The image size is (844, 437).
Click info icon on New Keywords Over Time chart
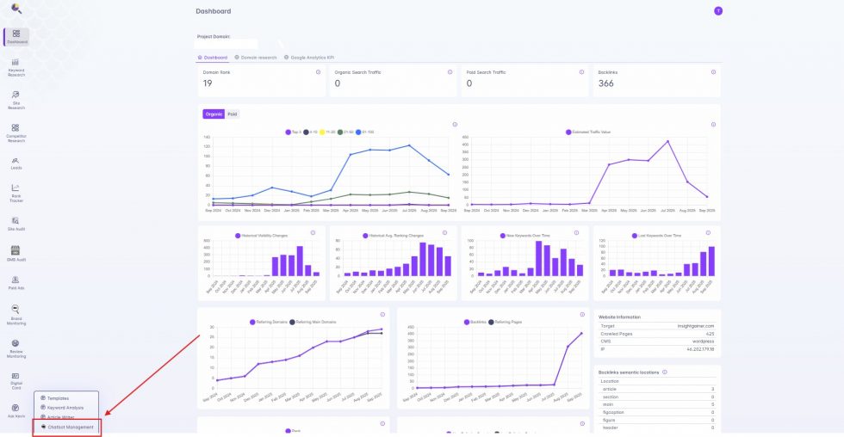576,233
